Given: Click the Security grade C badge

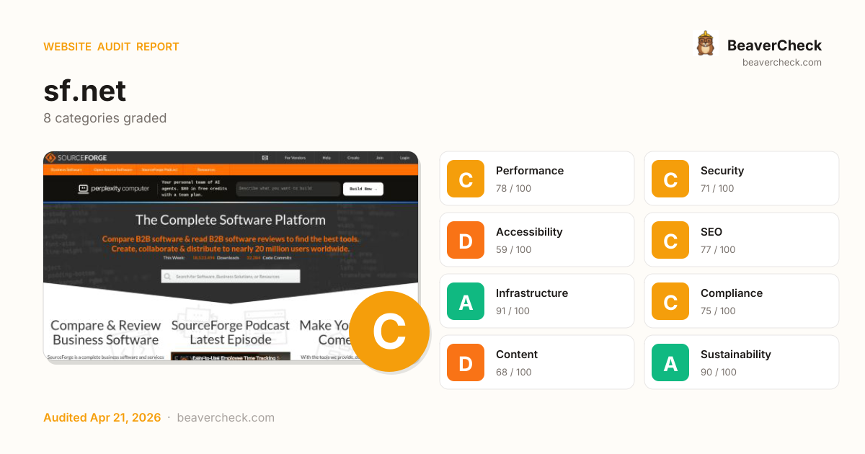Looking at the screenshot, I should coord(670,179).
